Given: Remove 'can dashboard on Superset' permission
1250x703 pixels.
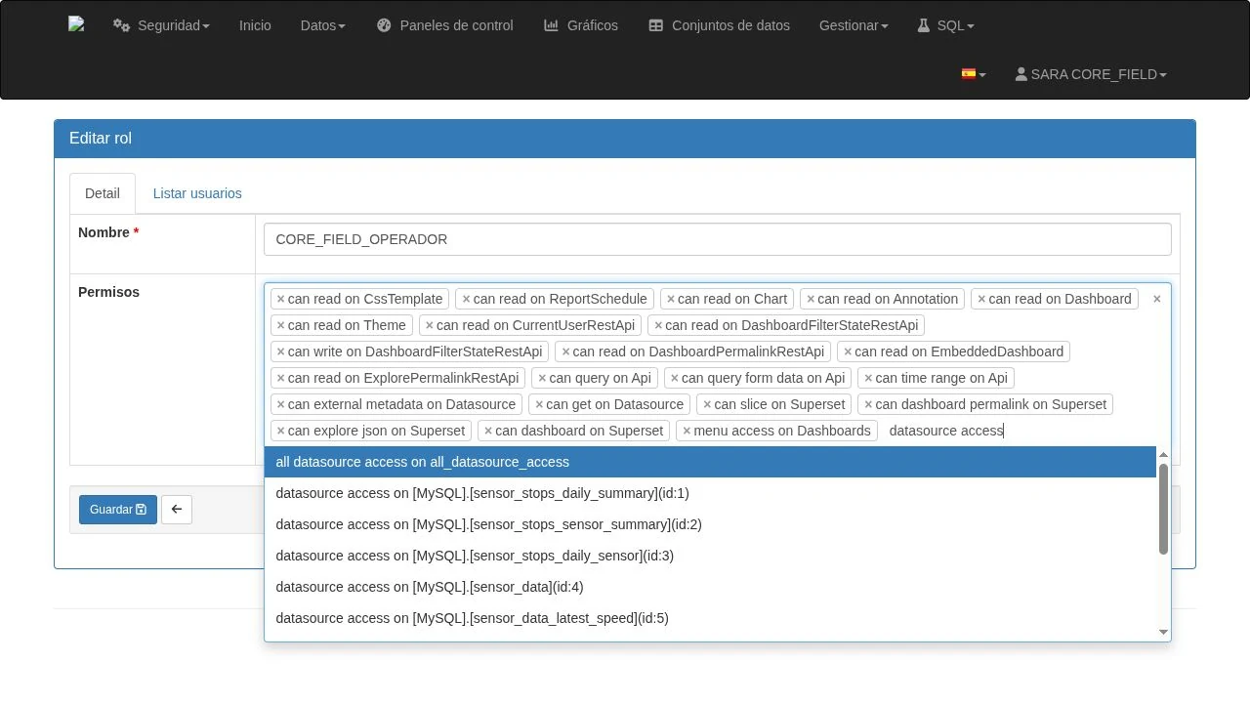Looking at the screenshot, I should (x=488, y=431).
